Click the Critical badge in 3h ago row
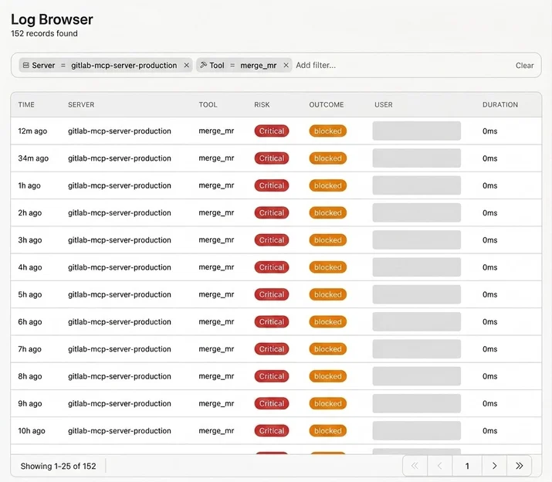The width and height of the screenshot is (552, 482). (272, 240)
